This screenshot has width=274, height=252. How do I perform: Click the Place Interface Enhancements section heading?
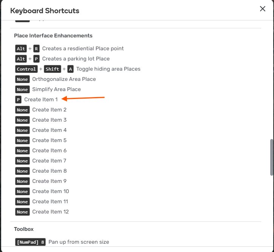(53, 36)
